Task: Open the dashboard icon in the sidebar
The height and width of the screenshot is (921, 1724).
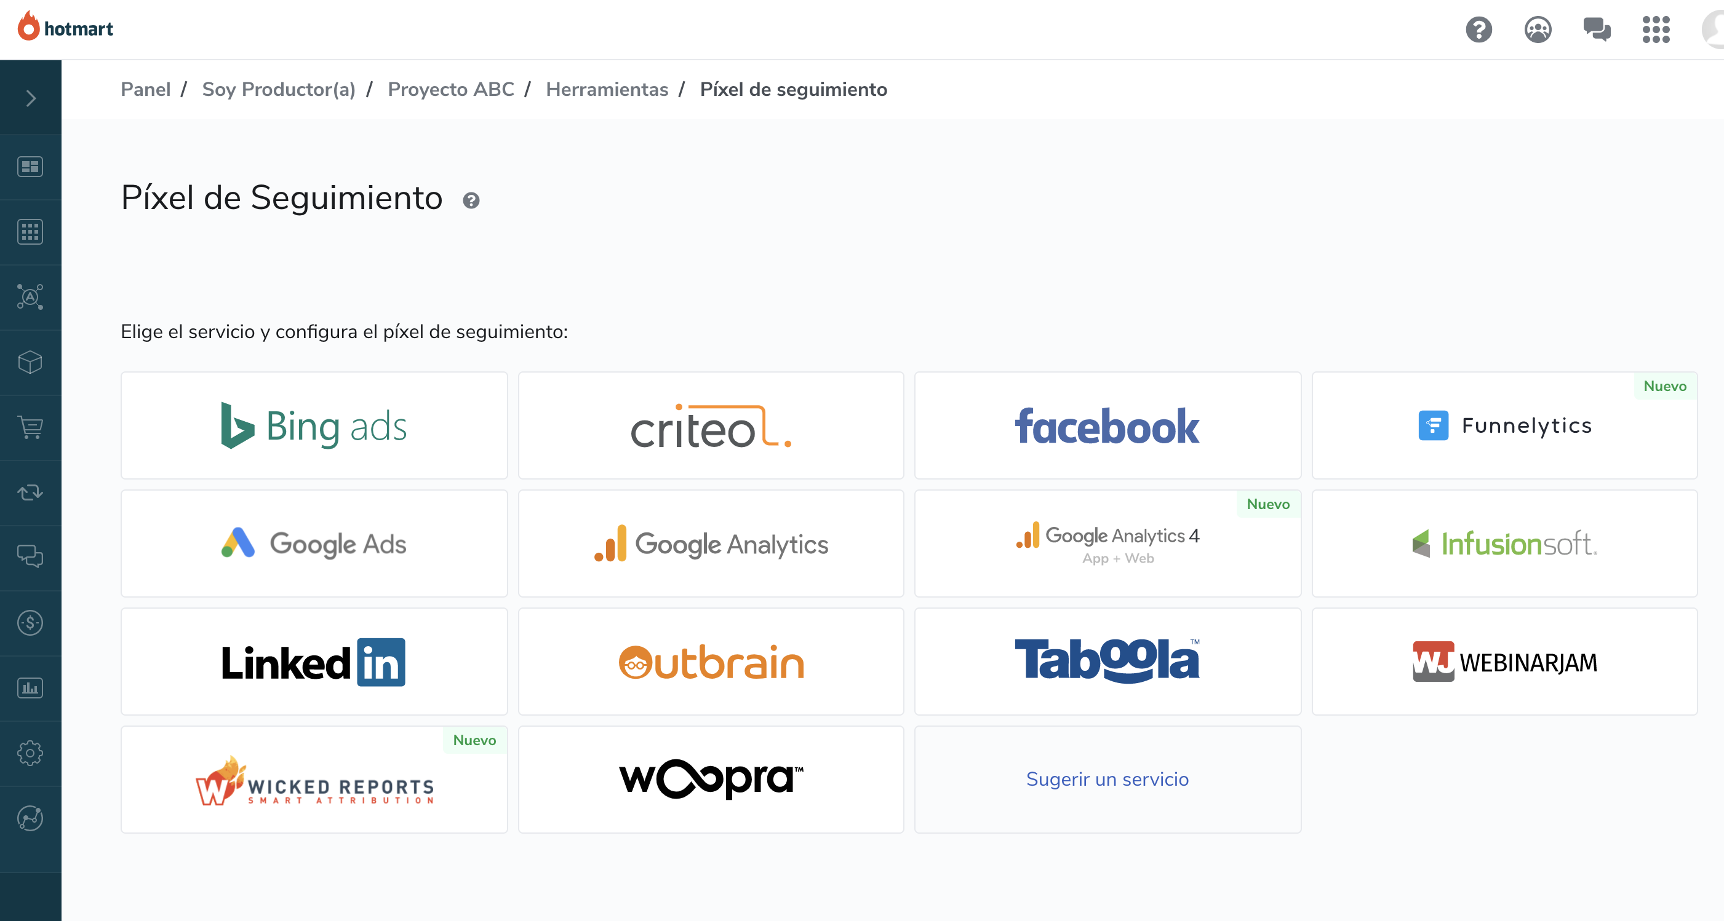Action: 30,167
